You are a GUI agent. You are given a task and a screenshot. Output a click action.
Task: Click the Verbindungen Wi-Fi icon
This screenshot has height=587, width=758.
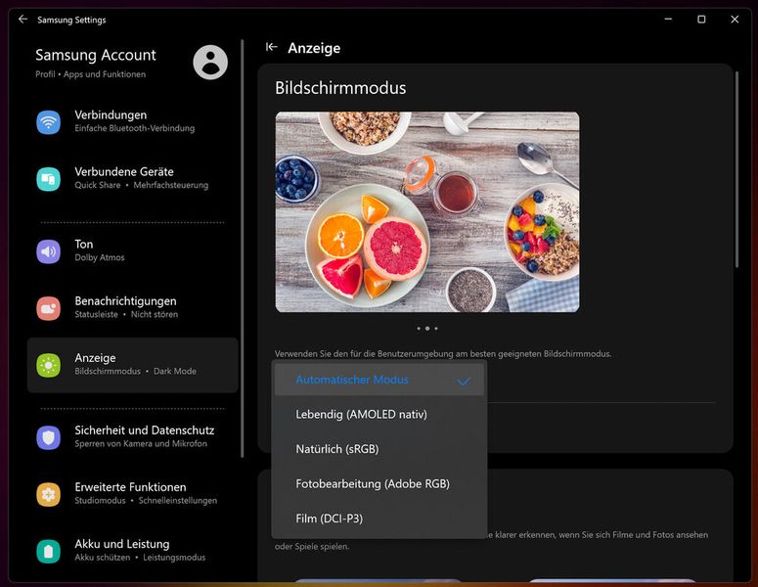tap(49, 121)
